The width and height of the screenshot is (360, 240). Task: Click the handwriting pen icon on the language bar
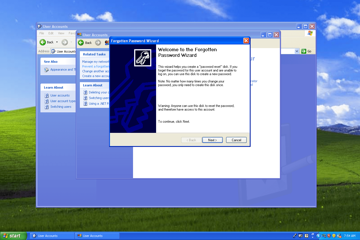tap(300, 236)
